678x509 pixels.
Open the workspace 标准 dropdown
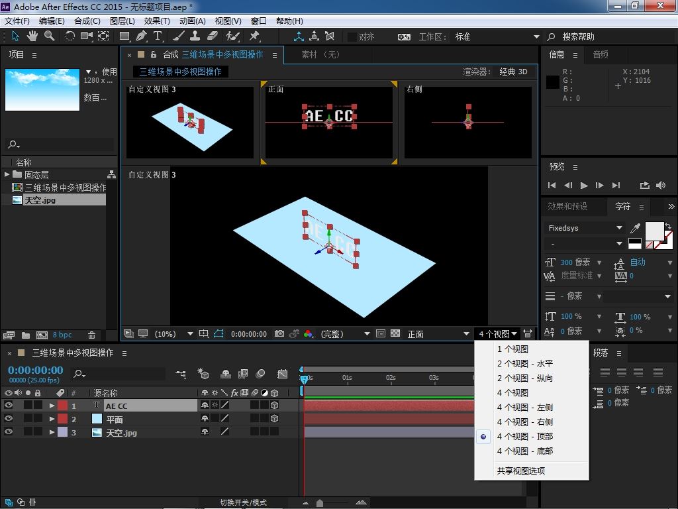pyautogui.click(x=497, y=37)
